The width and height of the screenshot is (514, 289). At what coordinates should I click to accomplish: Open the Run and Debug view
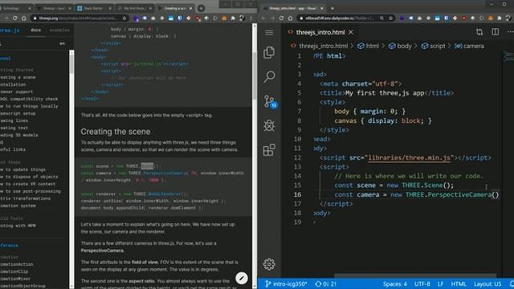269,125
